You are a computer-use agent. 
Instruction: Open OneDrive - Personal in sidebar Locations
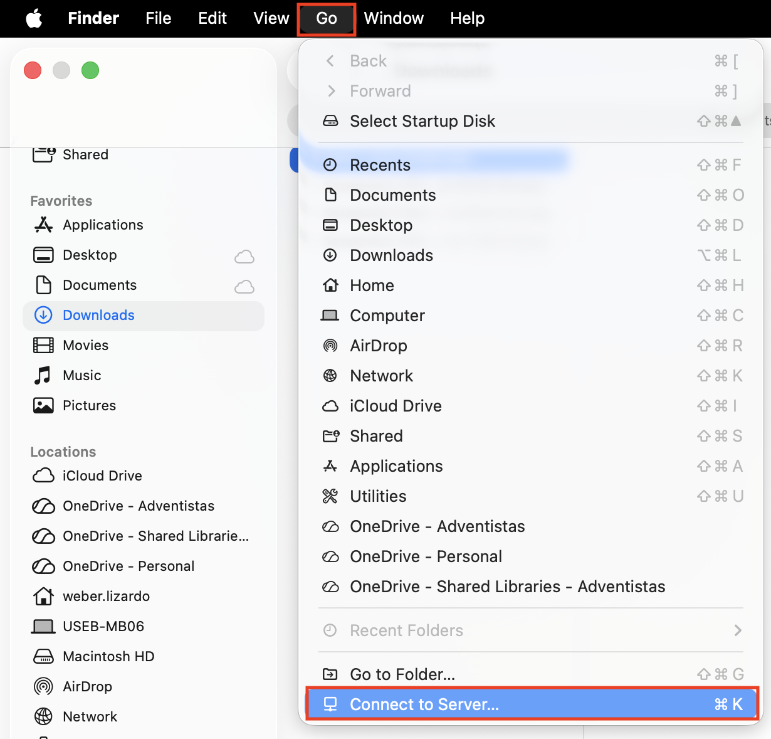point(128,566)
